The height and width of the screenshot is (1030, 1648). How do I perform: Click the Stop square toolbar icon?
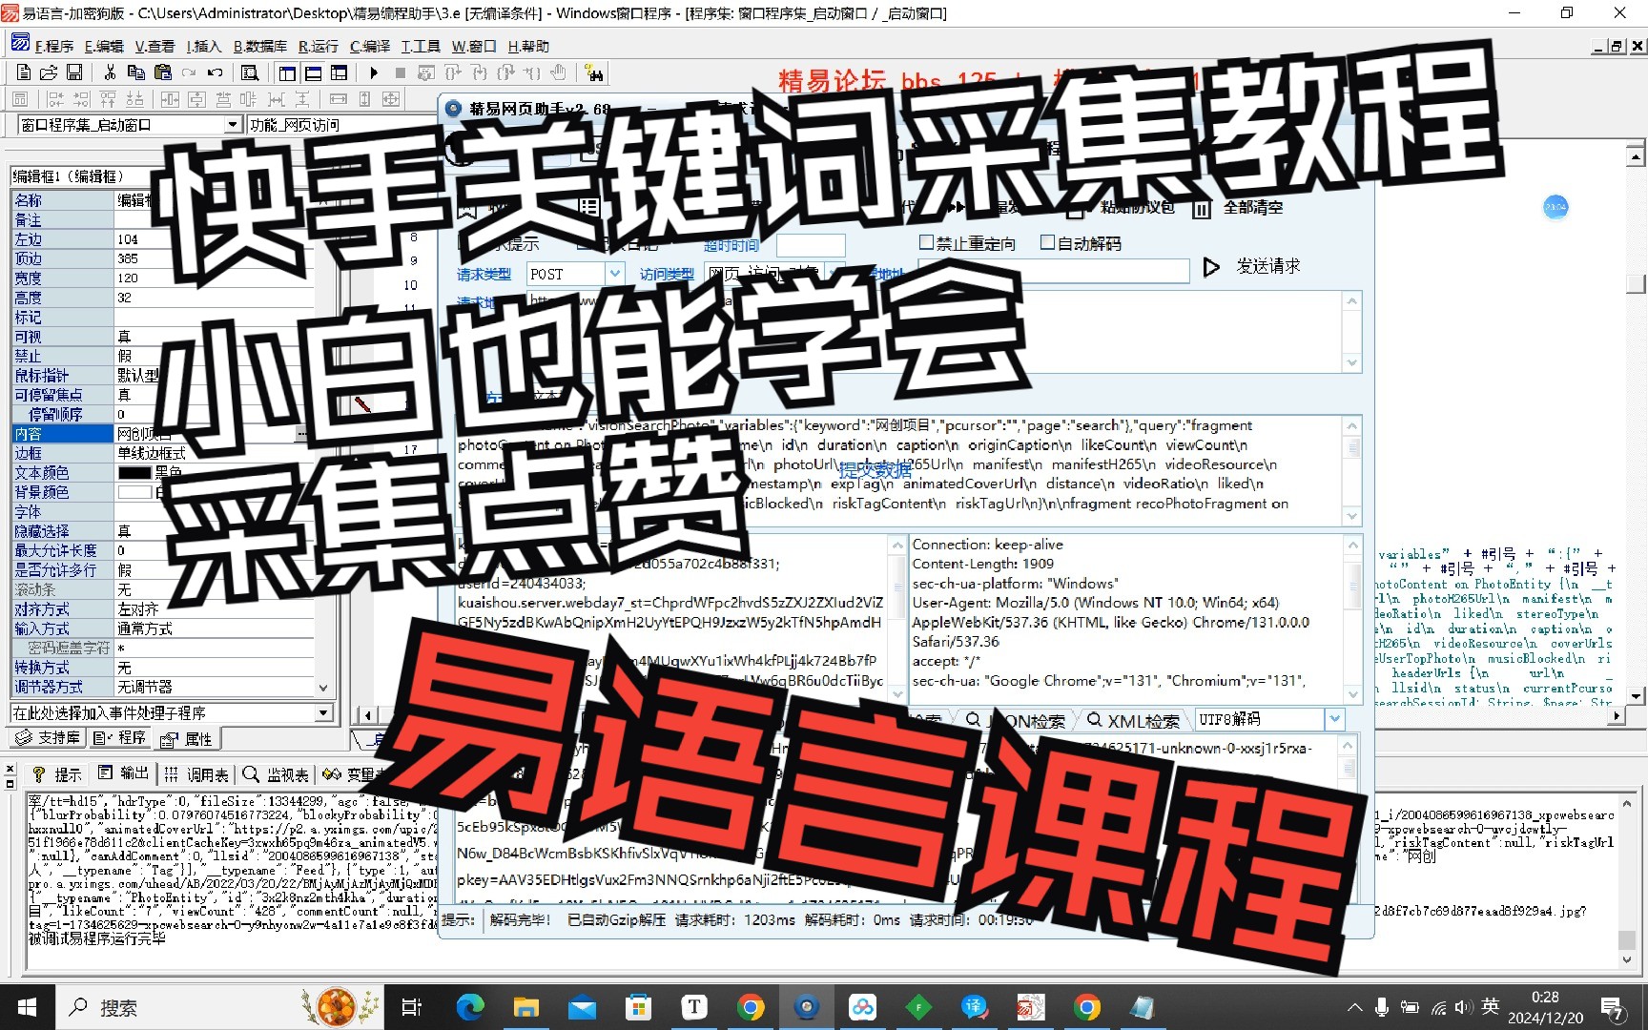(401, 72)
